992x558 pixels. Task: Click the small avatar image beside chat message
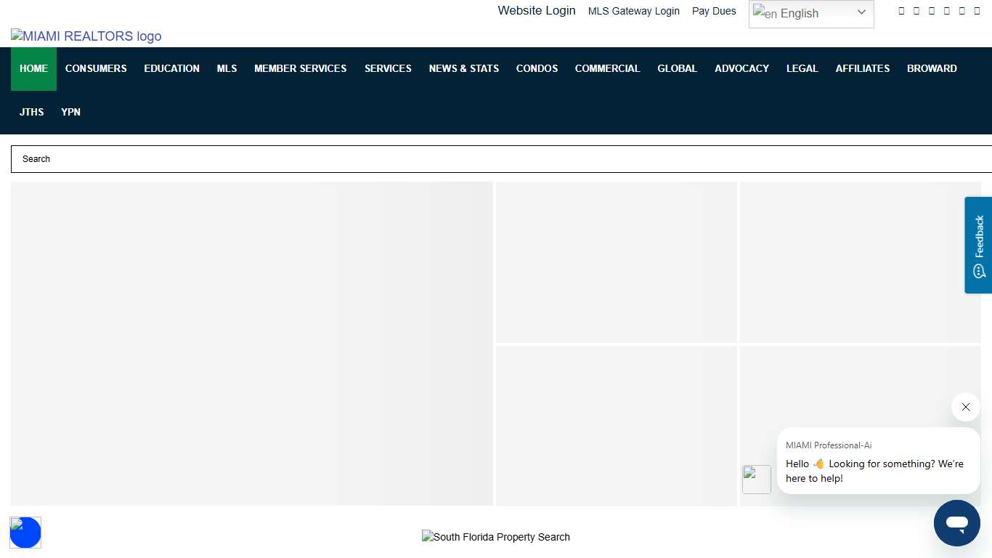[x=756, y=480]
